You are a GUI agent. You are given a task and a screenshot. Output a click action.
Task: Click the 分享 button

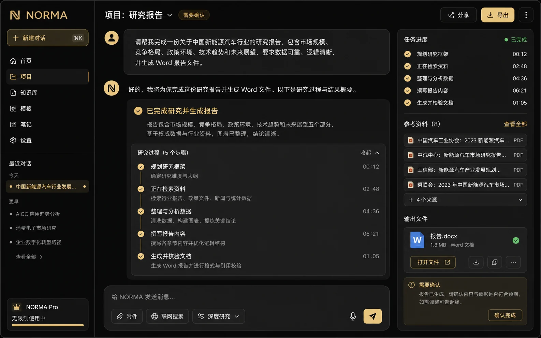click(458, 15)
